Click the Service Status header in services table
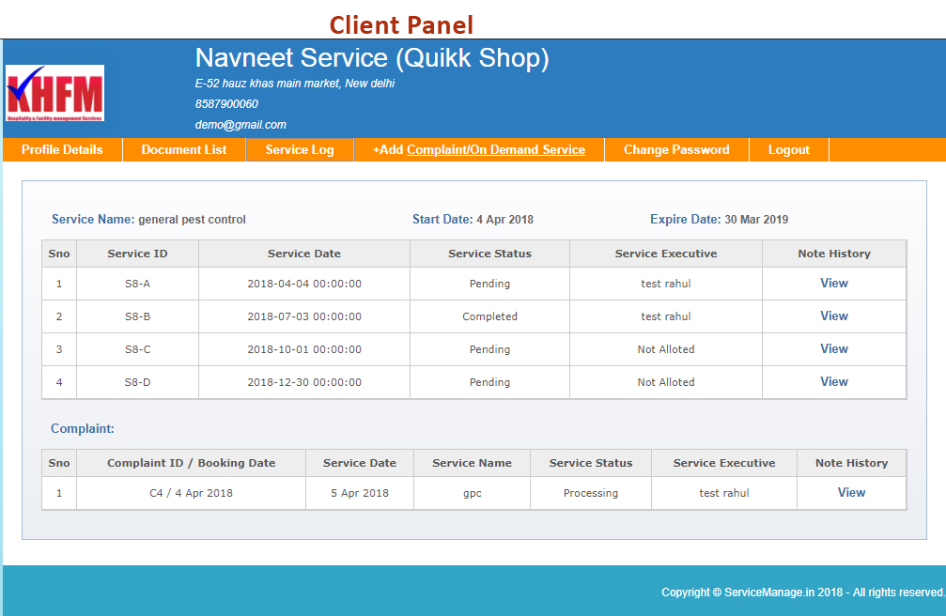Screen dimensions: 946x616 tap(489, 254)
